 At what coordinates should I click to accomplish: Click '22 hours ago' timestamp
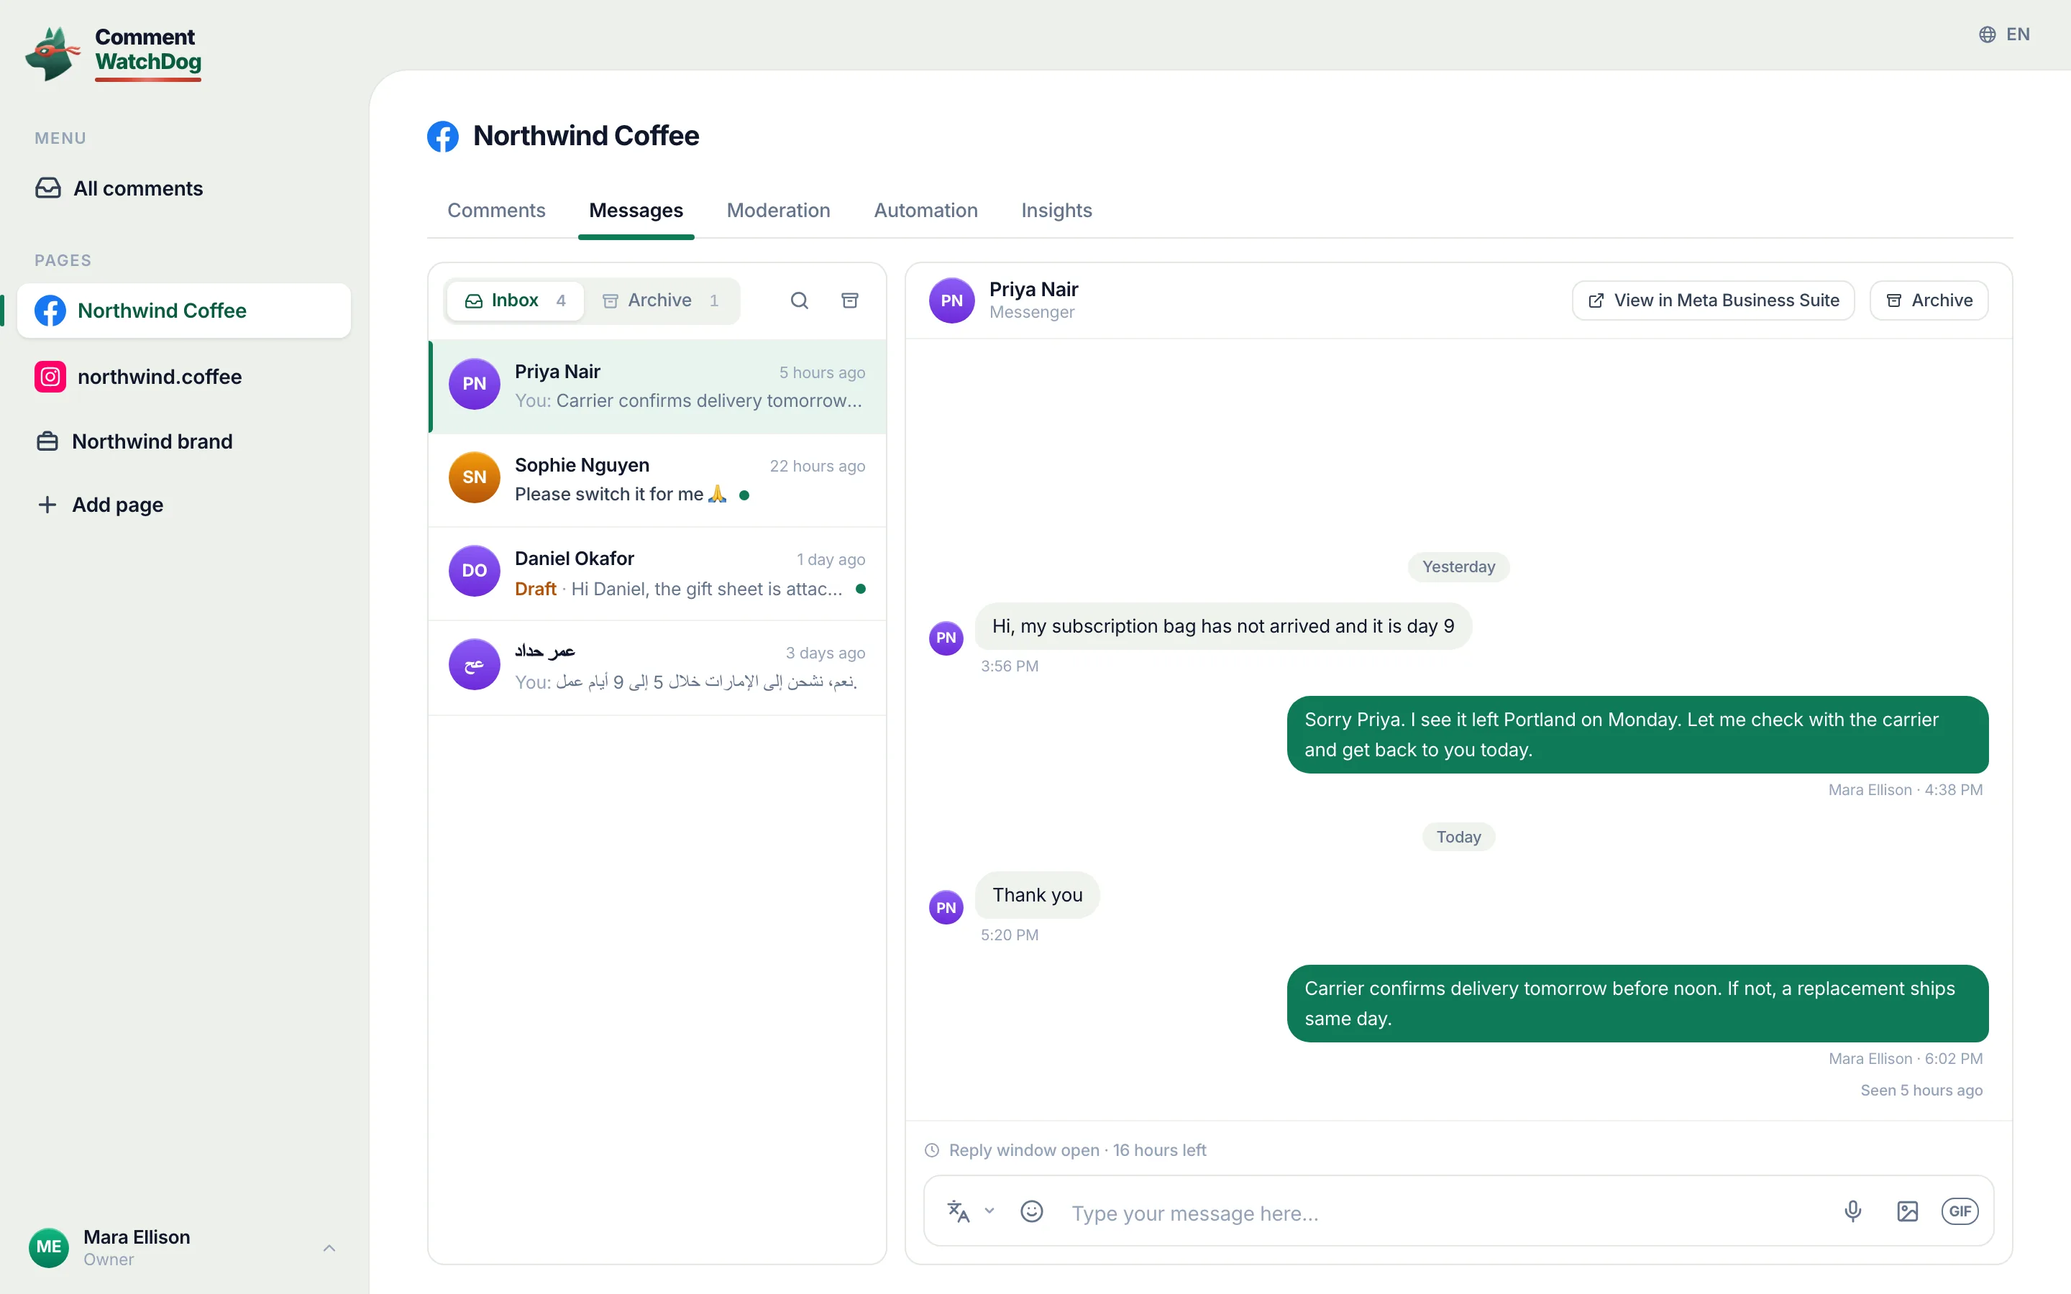tap(818, 466)
